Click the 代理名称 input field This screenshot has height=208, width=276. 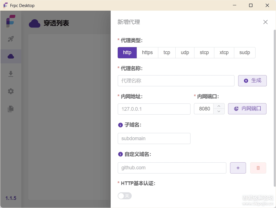[x=176, y=81]
